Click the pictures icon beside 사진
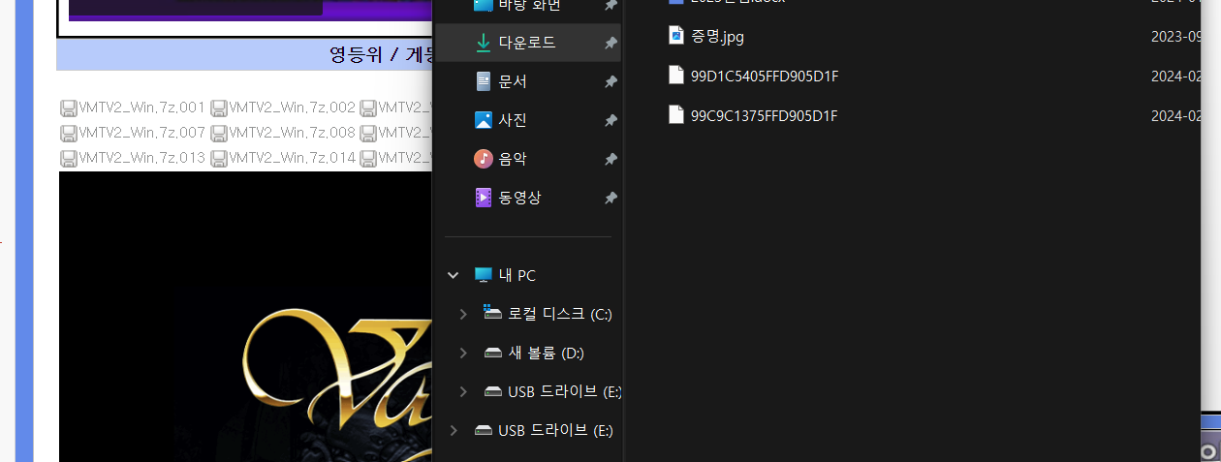 point(483,120)
